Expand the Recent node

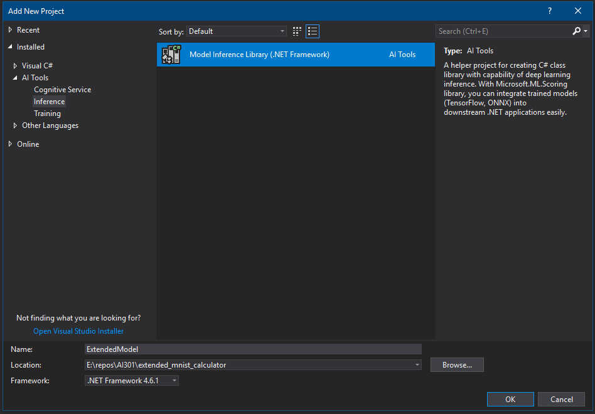pos(10,30)
